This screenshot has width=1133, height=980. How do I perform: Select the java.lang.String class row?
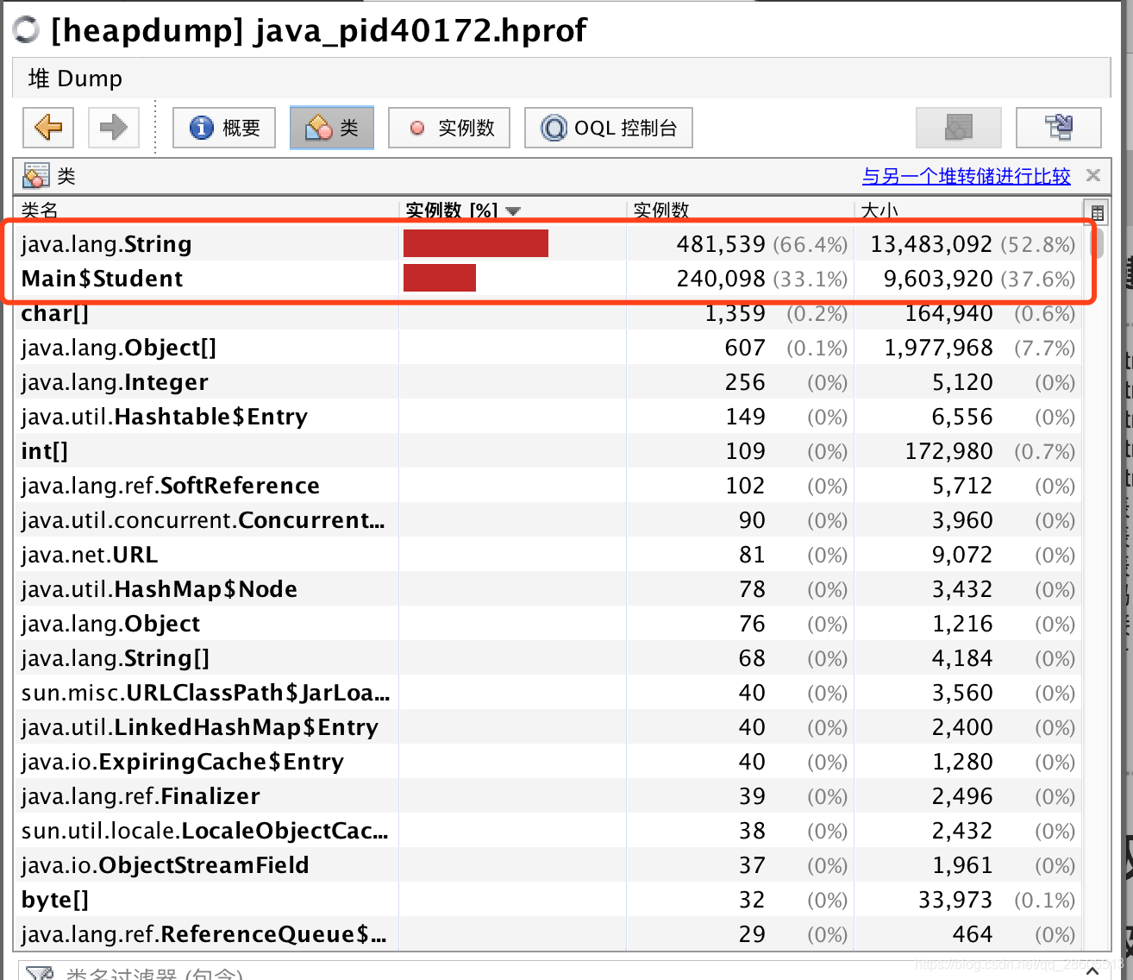point(548,244)
